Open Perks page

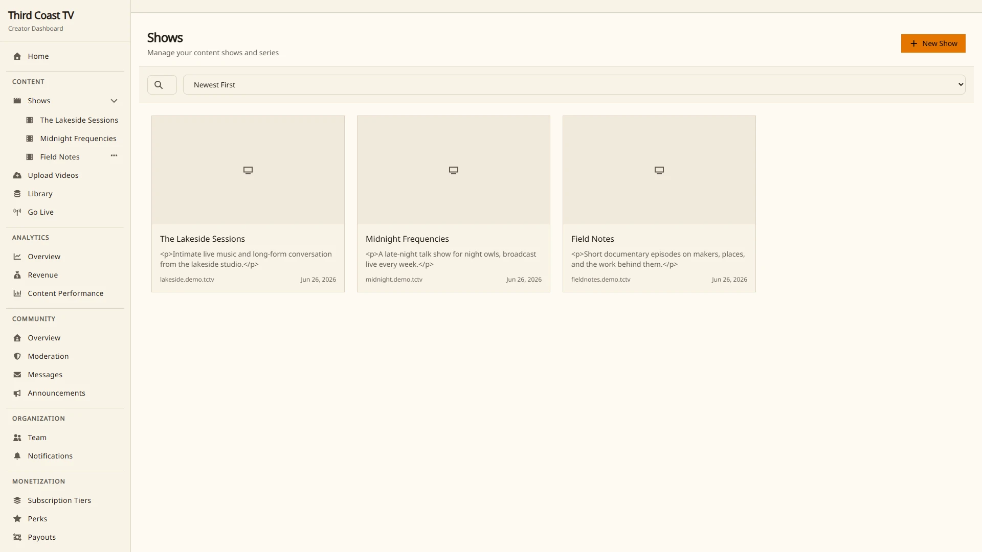(65, 519)
